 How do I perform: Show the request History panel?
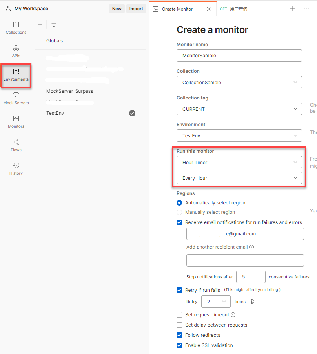[x=16, y=169]
